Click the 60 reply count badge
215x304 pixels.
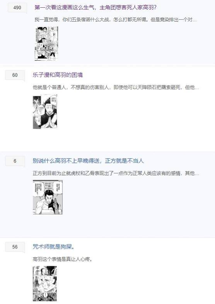click(x=15, y=75)
